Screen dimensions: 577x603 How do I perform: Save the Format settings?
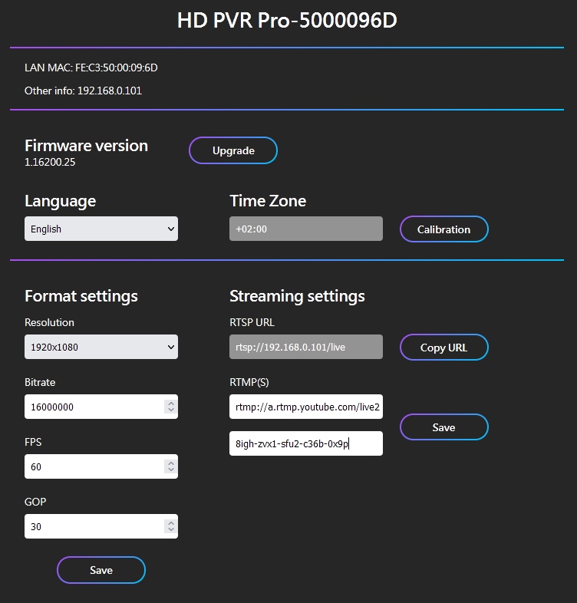coord(101,570)
